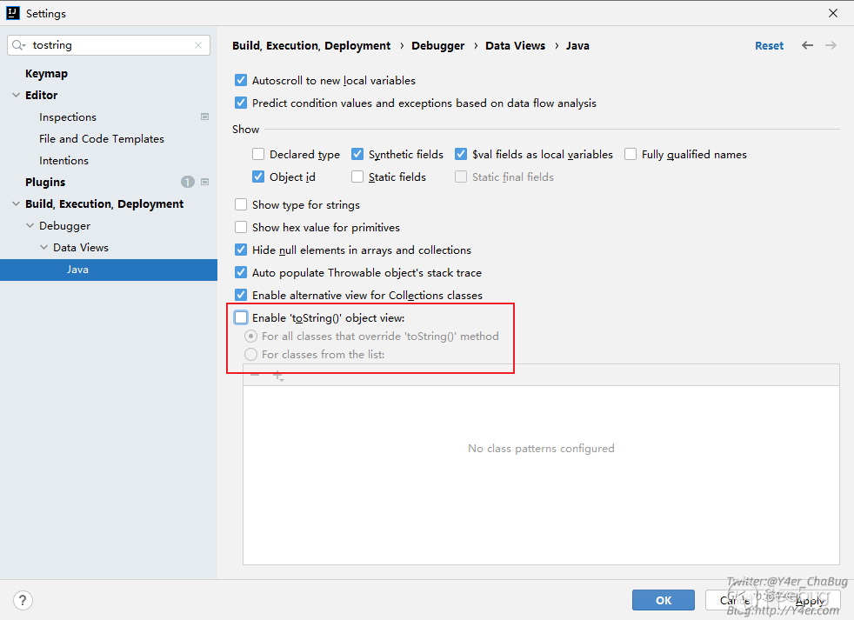Click the forward arrow navigation icon

click(831, 45)
